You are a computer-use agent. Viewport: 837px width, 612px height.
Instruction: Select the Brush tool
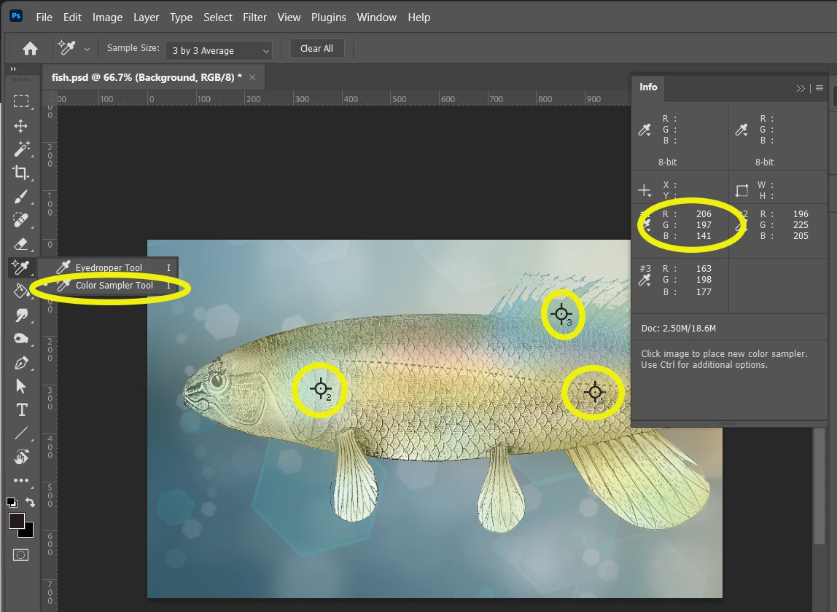click(21, 197)
